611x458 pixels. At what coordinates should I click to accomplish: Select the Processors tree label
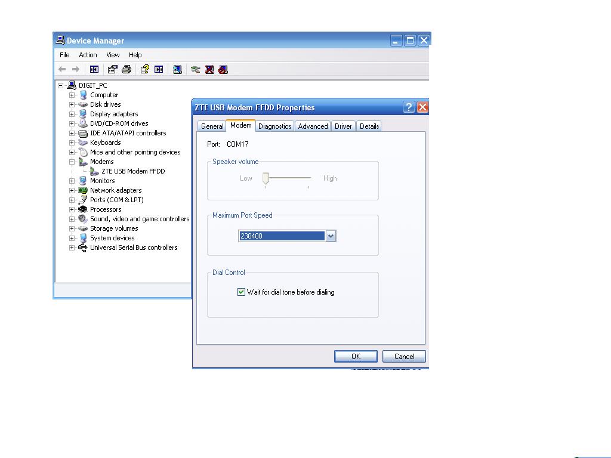coord(106,209)
